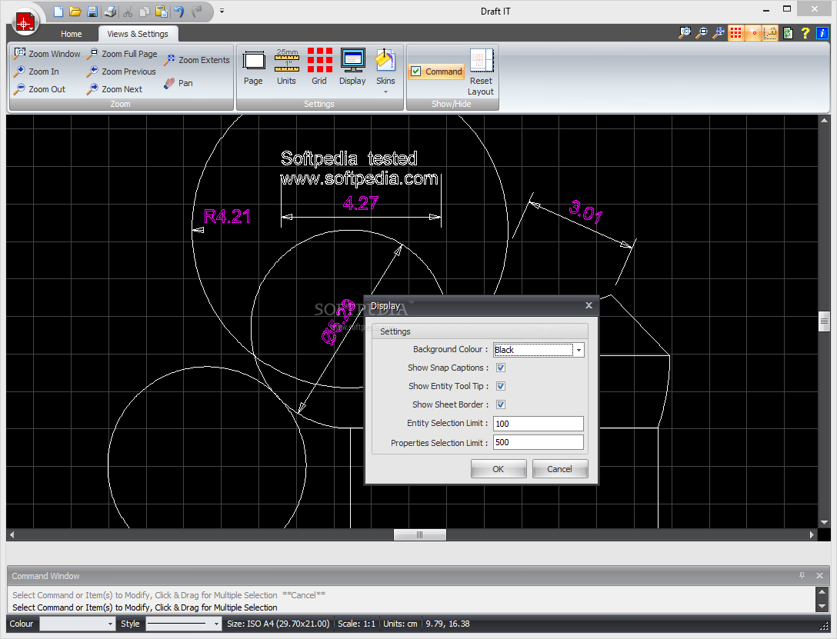This screenshot has width=837, height=639.
Task: Print the drawing using the printer icon
Action: coord(111,12)
